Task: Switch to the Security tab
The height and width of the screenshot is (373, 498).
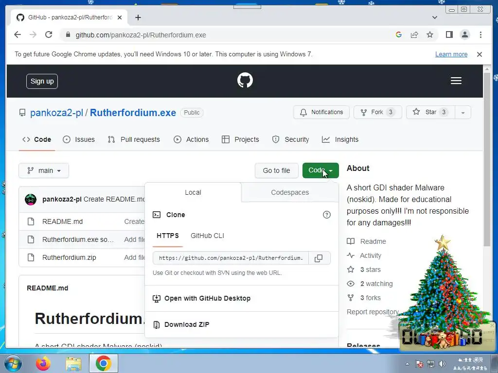Action: click(291, 139)
